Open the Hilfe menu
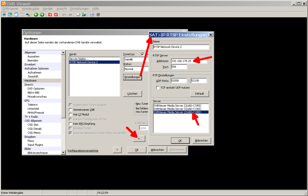This screenshot has height=196, width=308. tap(95, 9)
